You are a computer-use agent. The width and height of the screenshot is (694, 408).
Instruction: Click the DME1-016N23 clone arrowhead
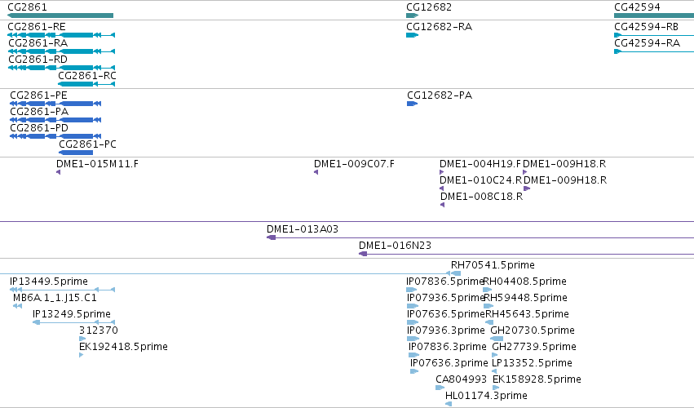pos(363,254)
